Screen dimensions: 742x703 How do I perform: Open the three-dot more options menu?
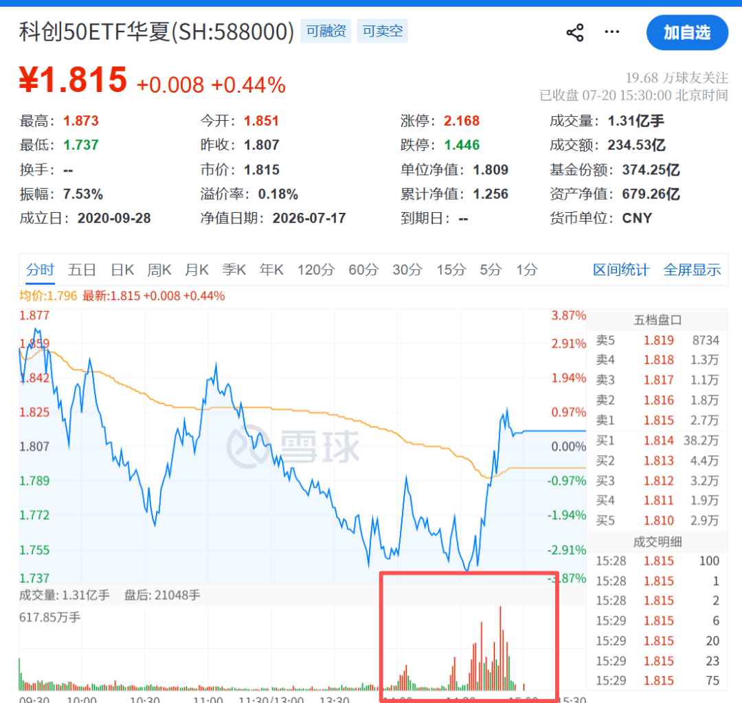(612, 32)
